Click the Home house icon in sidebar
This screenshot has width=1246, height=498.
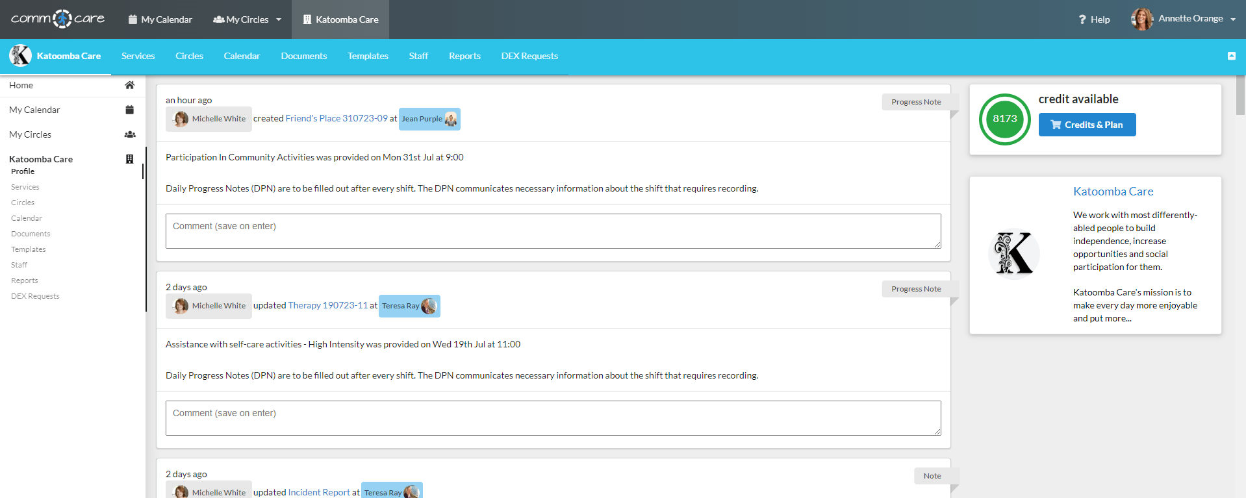[x=130, y=85]
